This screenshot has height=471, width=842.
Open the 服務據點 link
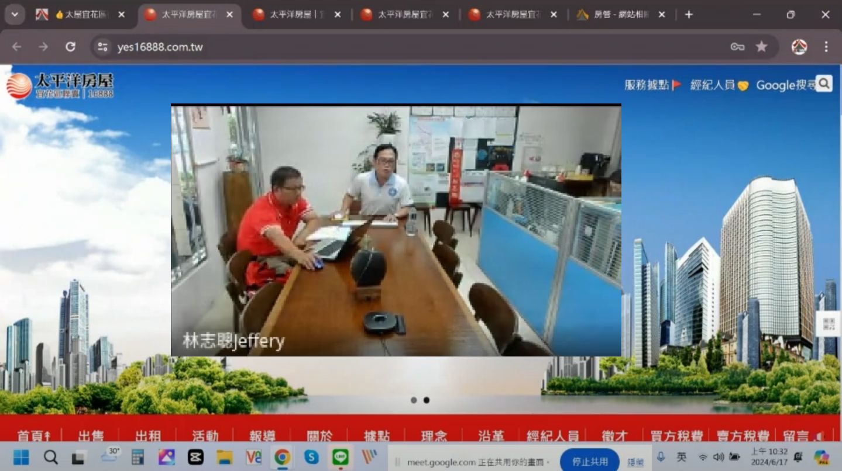coord(652,85)
